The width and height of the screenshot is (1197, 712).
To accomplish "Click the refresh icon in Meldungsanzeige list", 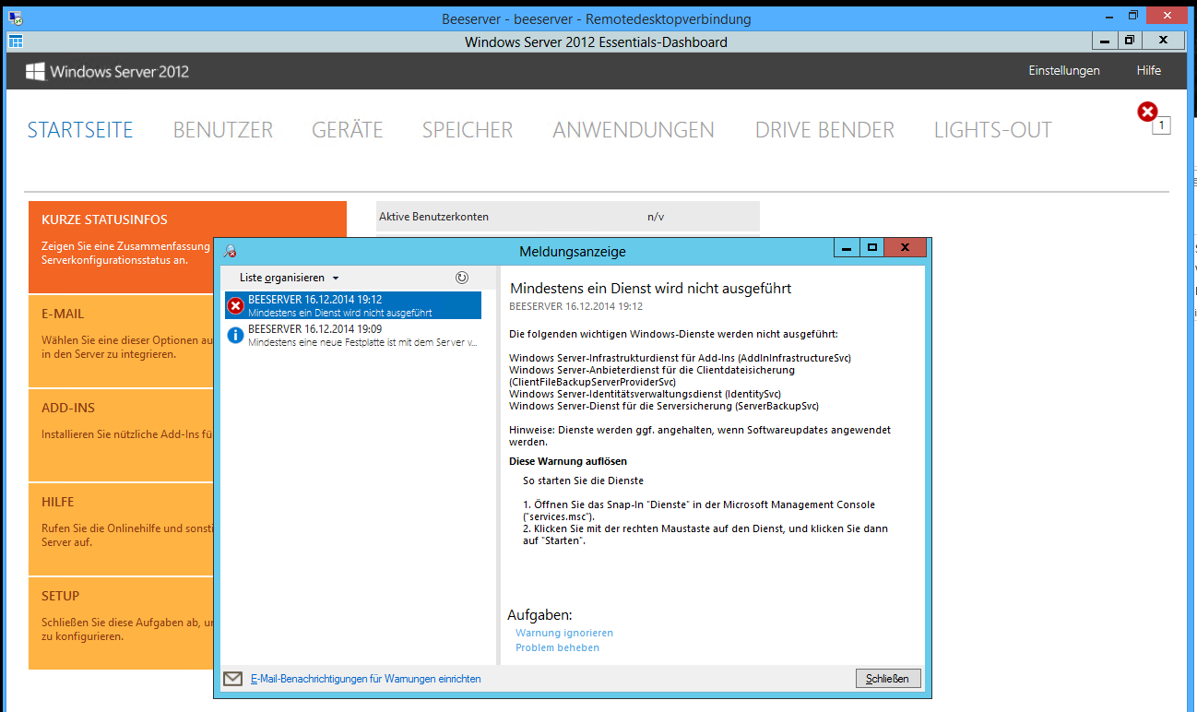I will tap(462, 277).
